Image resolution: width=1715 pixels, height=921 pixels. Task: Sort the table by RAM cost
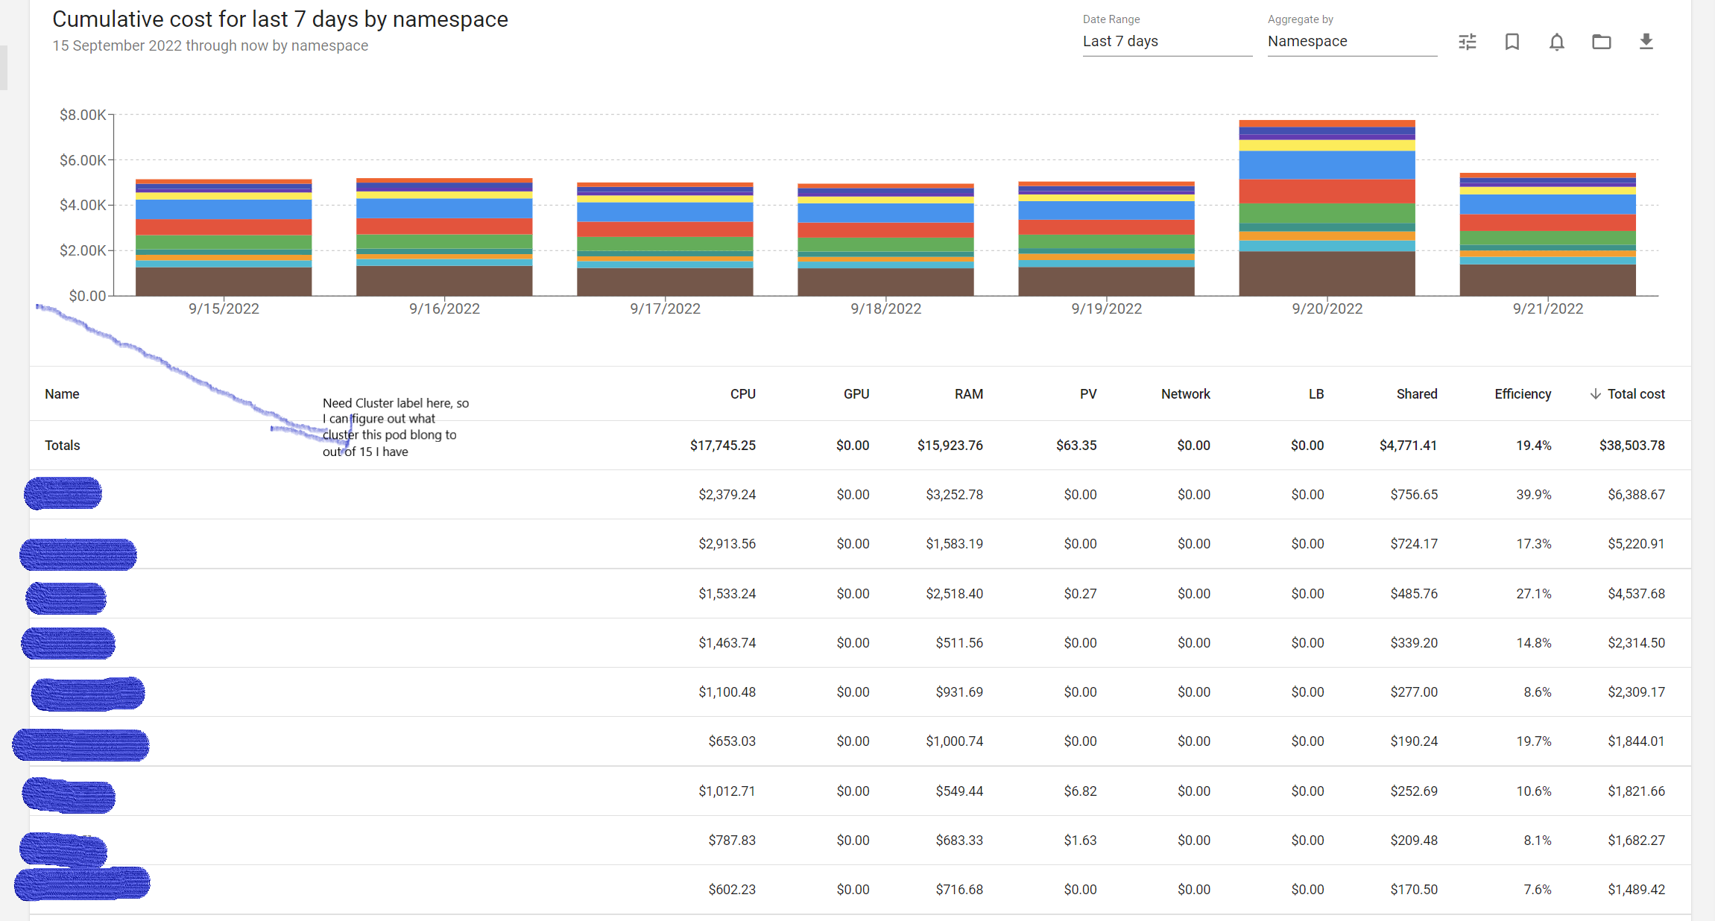[x=969, y=393]
